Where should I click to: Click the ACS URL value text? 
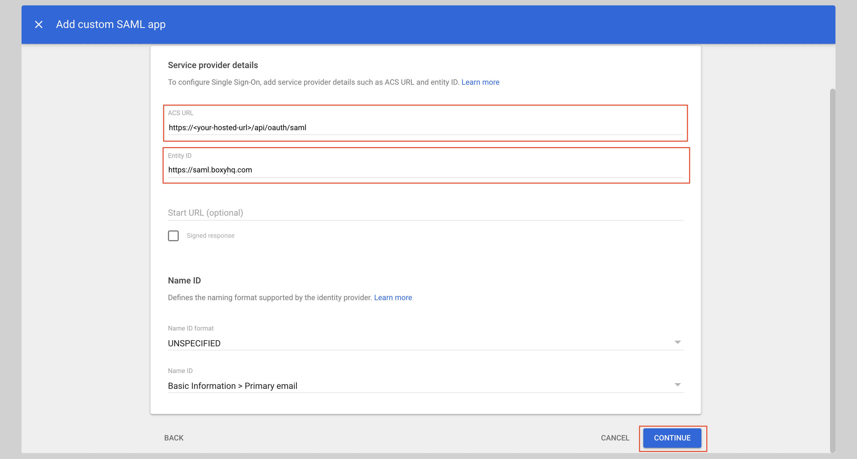(237, 127)
